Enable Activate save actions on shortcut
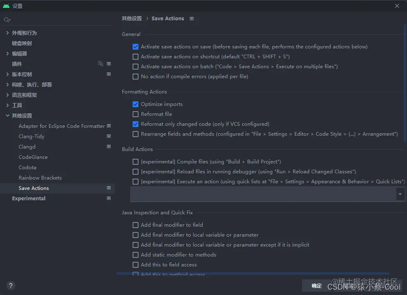The height and width of the screenshot is (295, 407). tap(135, 57)
